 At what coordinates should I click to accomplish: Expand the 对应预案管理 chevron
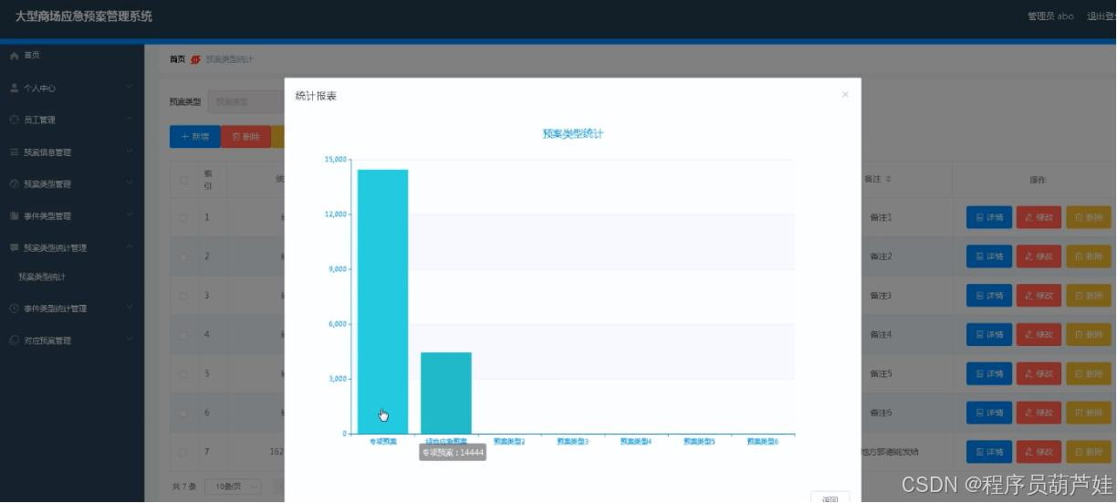coord(130,340)
